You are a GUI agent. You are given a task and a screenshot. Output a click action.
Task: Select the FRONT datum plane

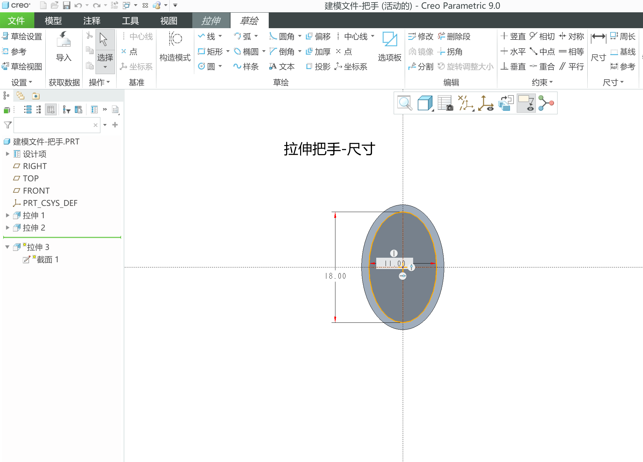pos(31,191)
